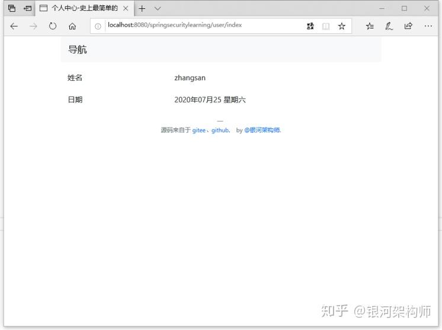Click the forward navigation arrow
This screenshot has width=442, height=330.
33,26
